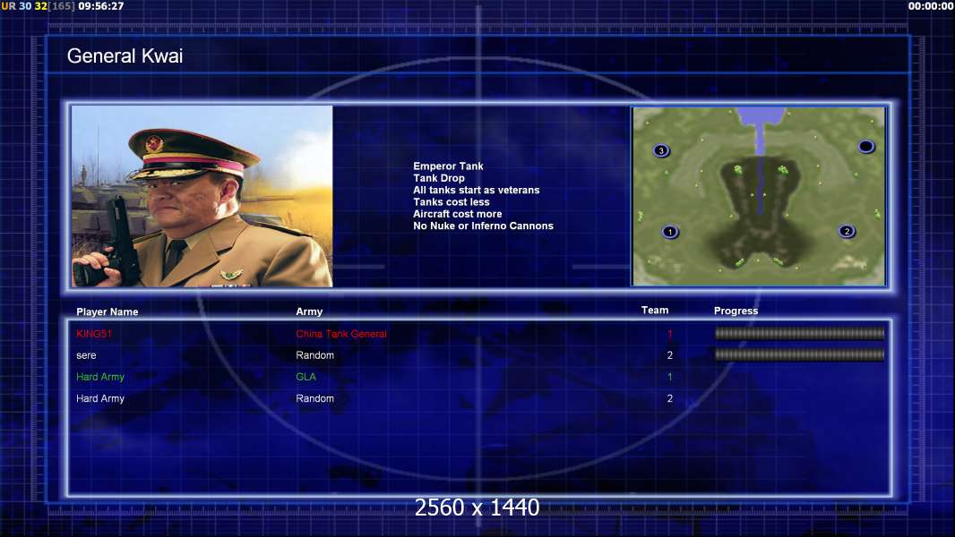Click team number for green Hard Army
This screenshot has height=537, width=955.
click(670, 377)
